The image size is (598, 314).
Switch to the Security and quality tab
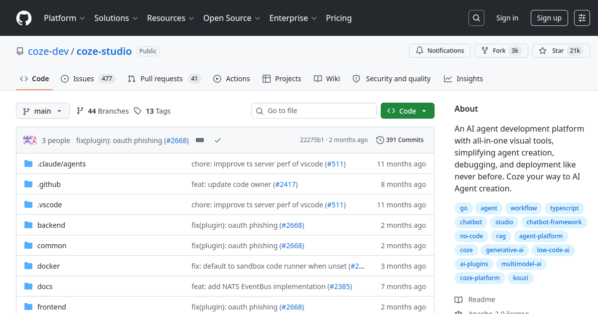pyautogui.click(x=392, y=79)
